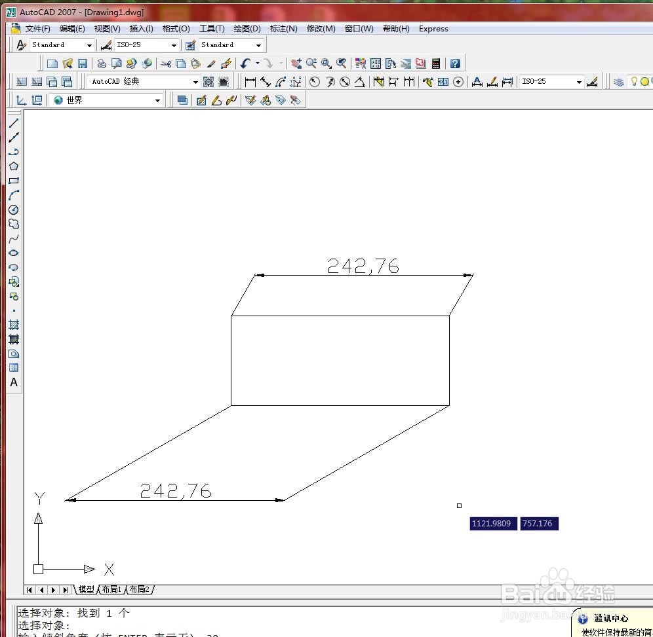Open the 标注(N) menu
Image resolution: width=653 pixels, height=637 pixels.
[x=284, y=29]
